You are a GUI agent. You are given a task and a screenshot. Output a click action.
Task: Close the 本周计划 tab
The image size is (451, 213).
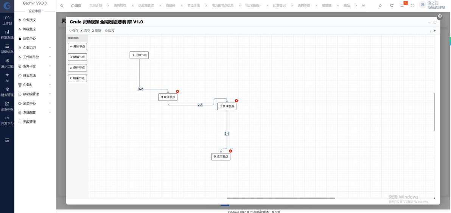click(108, 5)
